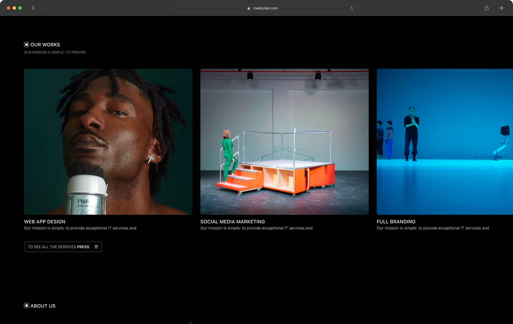Reload the page using refresh icon
The height and width of the screenshot is (324, 513).
(x=351, y=8)
